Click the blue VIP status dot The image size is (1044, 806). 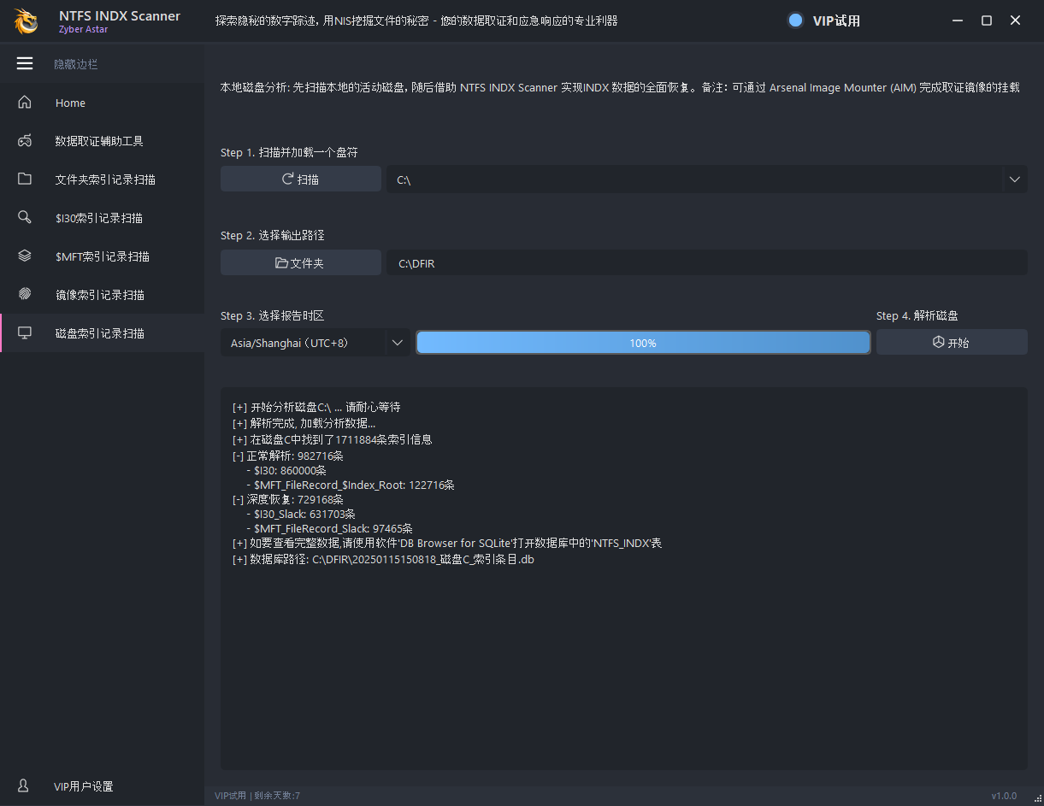tap(795, 21)
